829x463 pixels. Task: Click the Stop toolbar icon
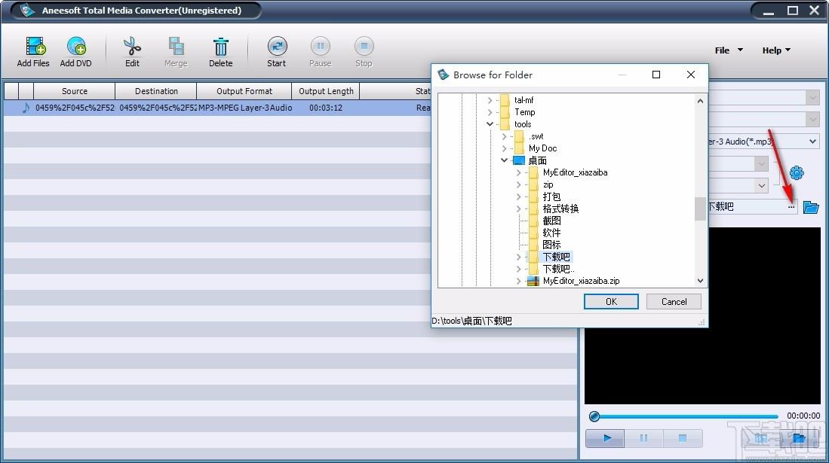364,47
